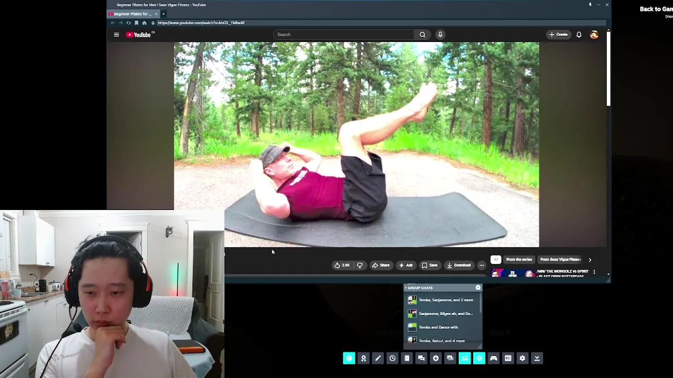The width and height of the screenshot is (673, 378).
Task: Select the From the series chip
Action: click(x=519, y=259)
